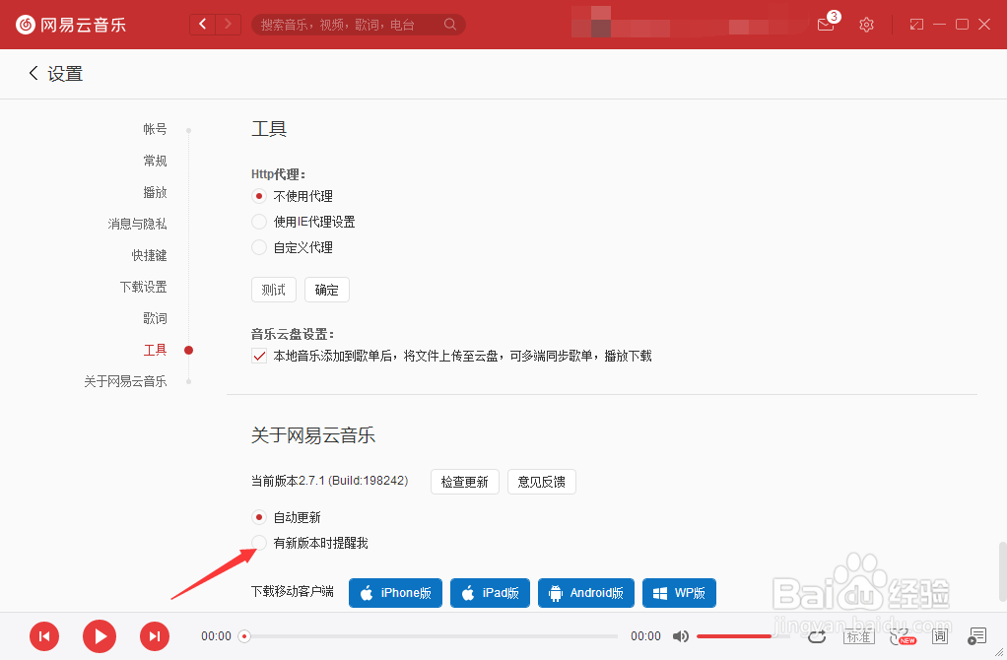The height and width of the screenshot is (660, 1007).
Task: Click the 检查更新 button
Action: click(465, 482)
